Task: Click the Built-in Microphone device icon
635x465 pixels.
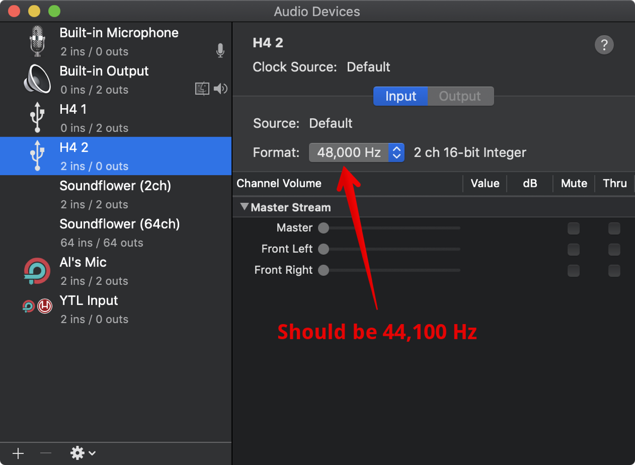Action: (37, 41)
